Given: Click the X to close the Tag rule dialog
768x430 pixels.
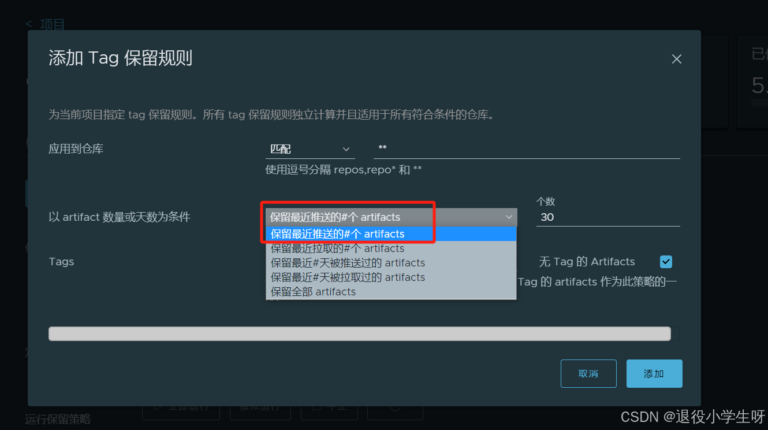Looking at the screenshot, I should click(676, 58).
